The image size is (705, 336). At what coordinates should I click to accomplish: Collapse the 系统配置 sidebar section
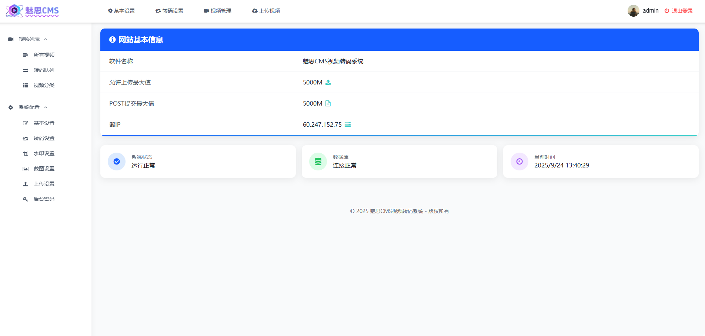click(46, 107)
